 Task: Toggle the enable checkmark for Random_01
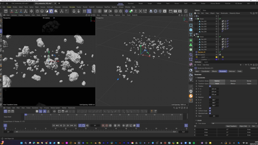coord(220,52)
